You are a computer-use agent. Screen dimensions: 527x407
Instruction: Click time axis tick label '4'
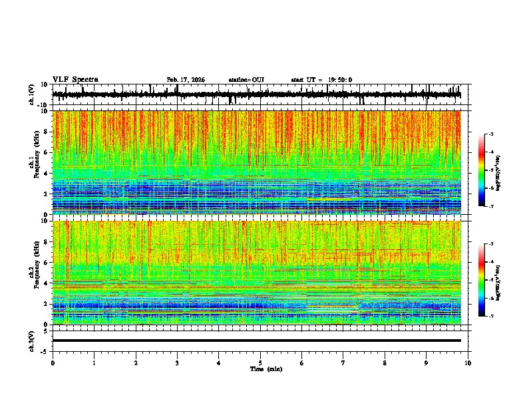219,363
